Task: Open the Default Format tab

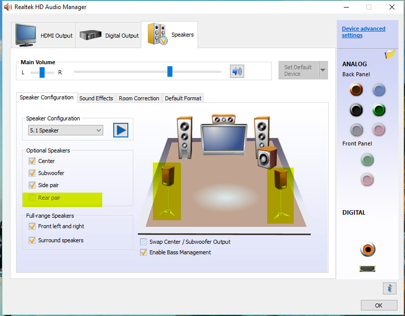Action: pyautogui.click(x=183, y=98)
